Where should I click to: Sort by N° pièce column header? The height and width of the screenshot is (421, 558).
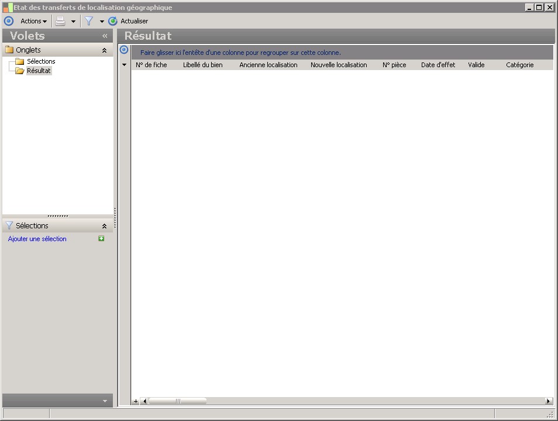[394, 65]
